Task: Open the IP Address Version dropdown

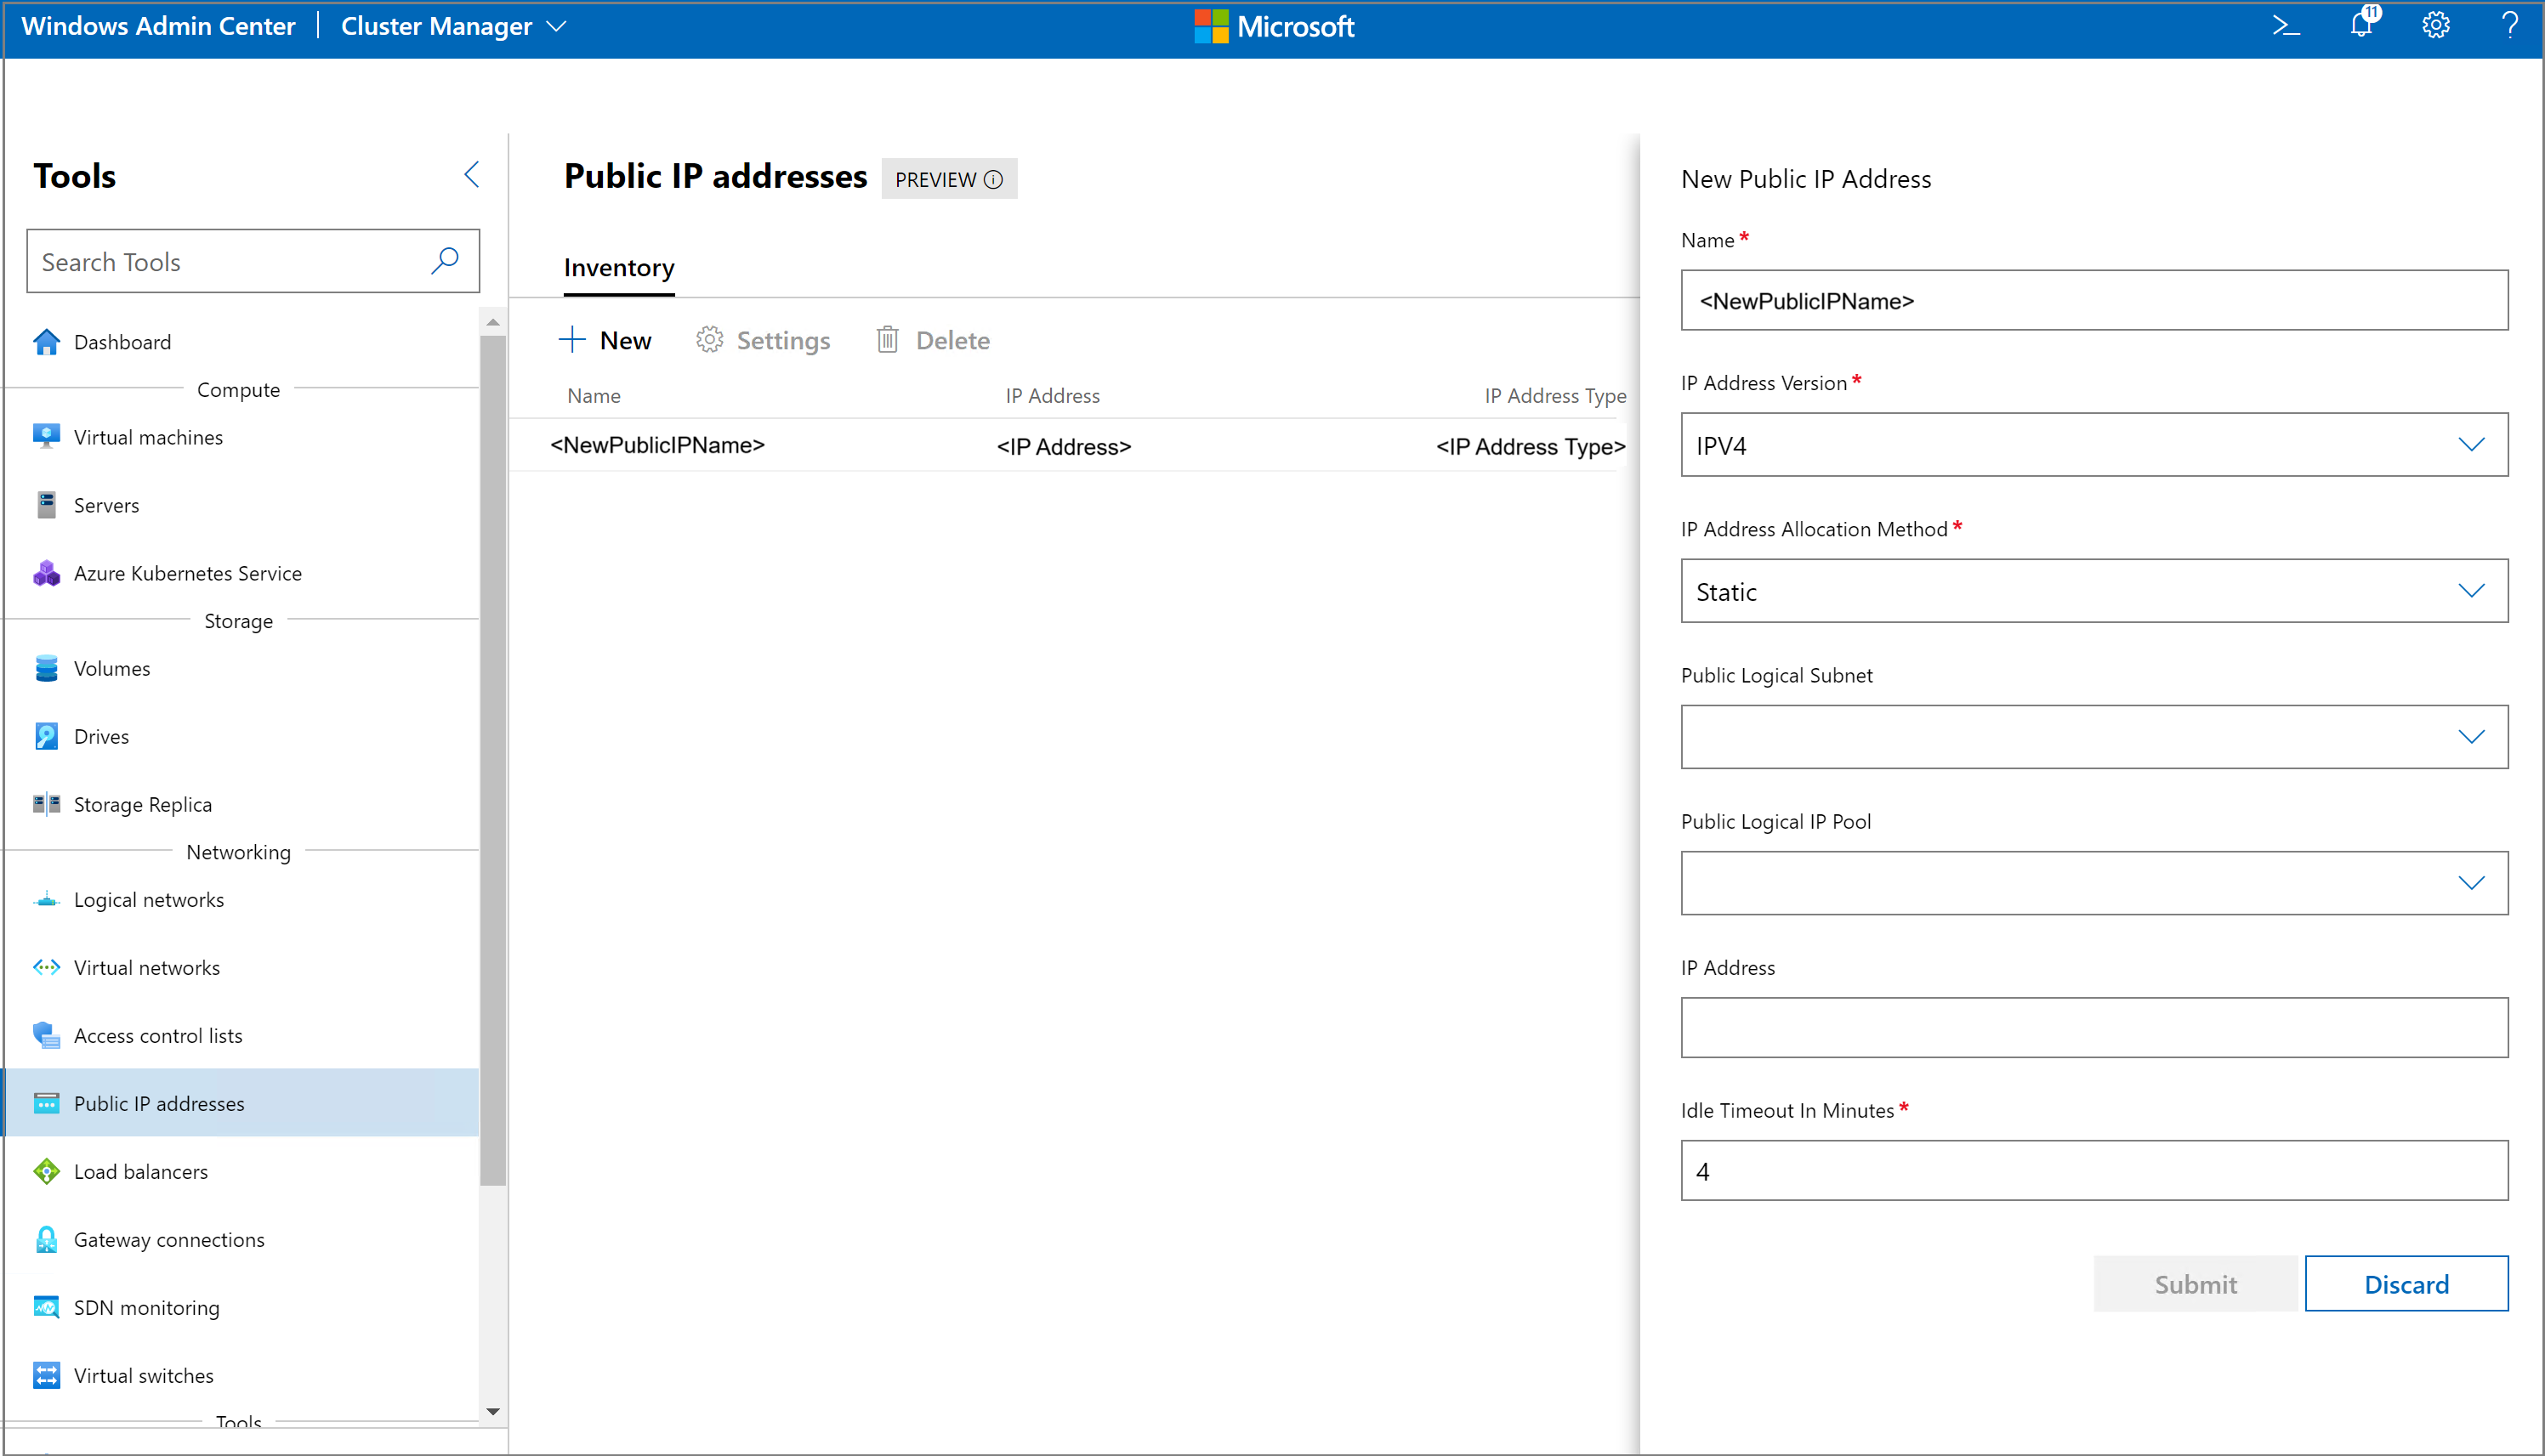Action: 2093,445
